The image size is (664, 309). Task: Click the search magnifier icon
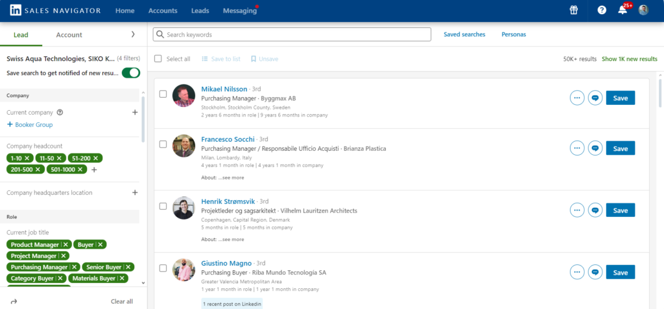point(160,35)
